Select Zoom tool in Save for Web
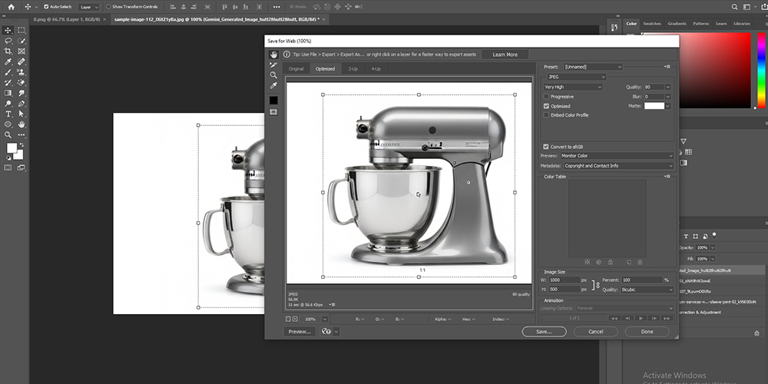768x384 pixels. pos(273,75)
